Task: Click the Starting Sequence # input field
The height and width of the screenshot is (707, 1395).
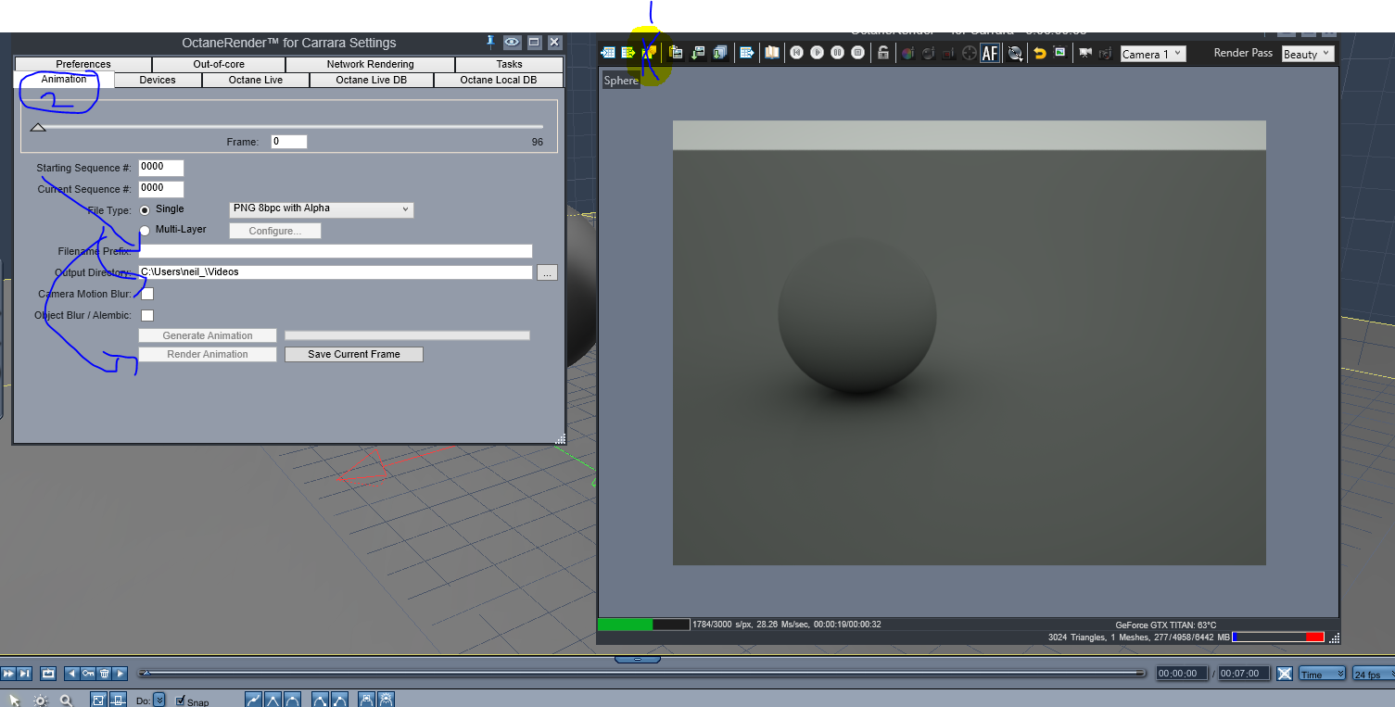Action: coord(161,168)
